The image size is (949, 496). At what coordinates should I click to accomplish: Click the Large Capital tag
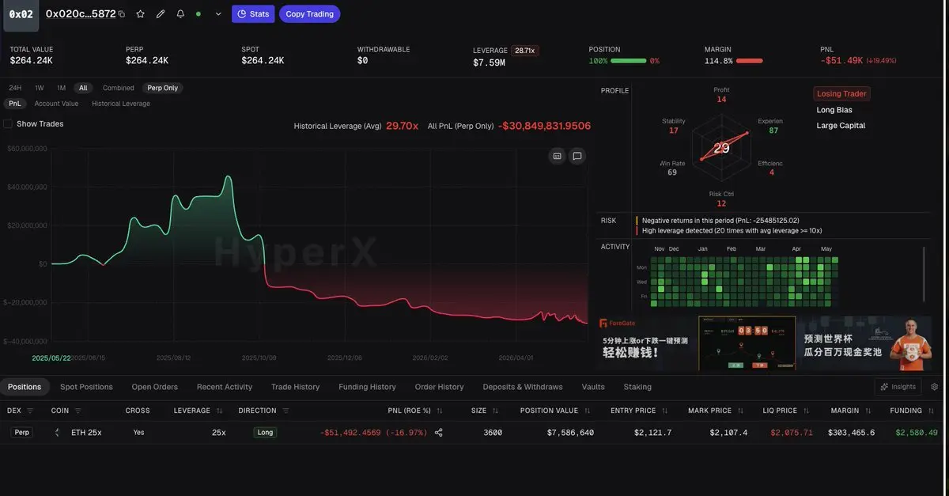(x=841, y=126)
